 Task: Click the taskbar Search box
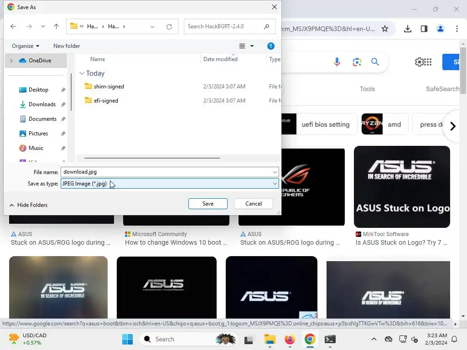click(188, 339)
